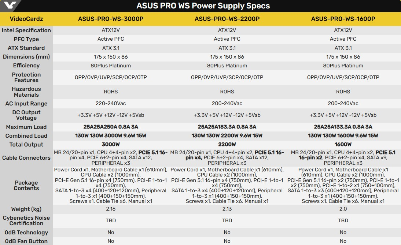
Task: Click the AC Input Range row label
Action: [x=26, y=104]
